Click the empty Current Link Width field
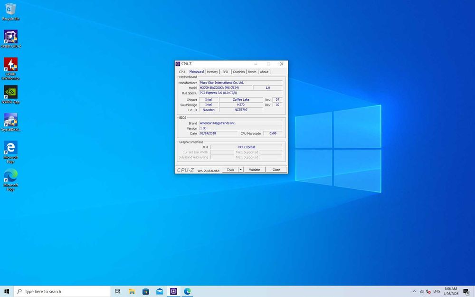475x297 pixels. click(x=222, y=152)
